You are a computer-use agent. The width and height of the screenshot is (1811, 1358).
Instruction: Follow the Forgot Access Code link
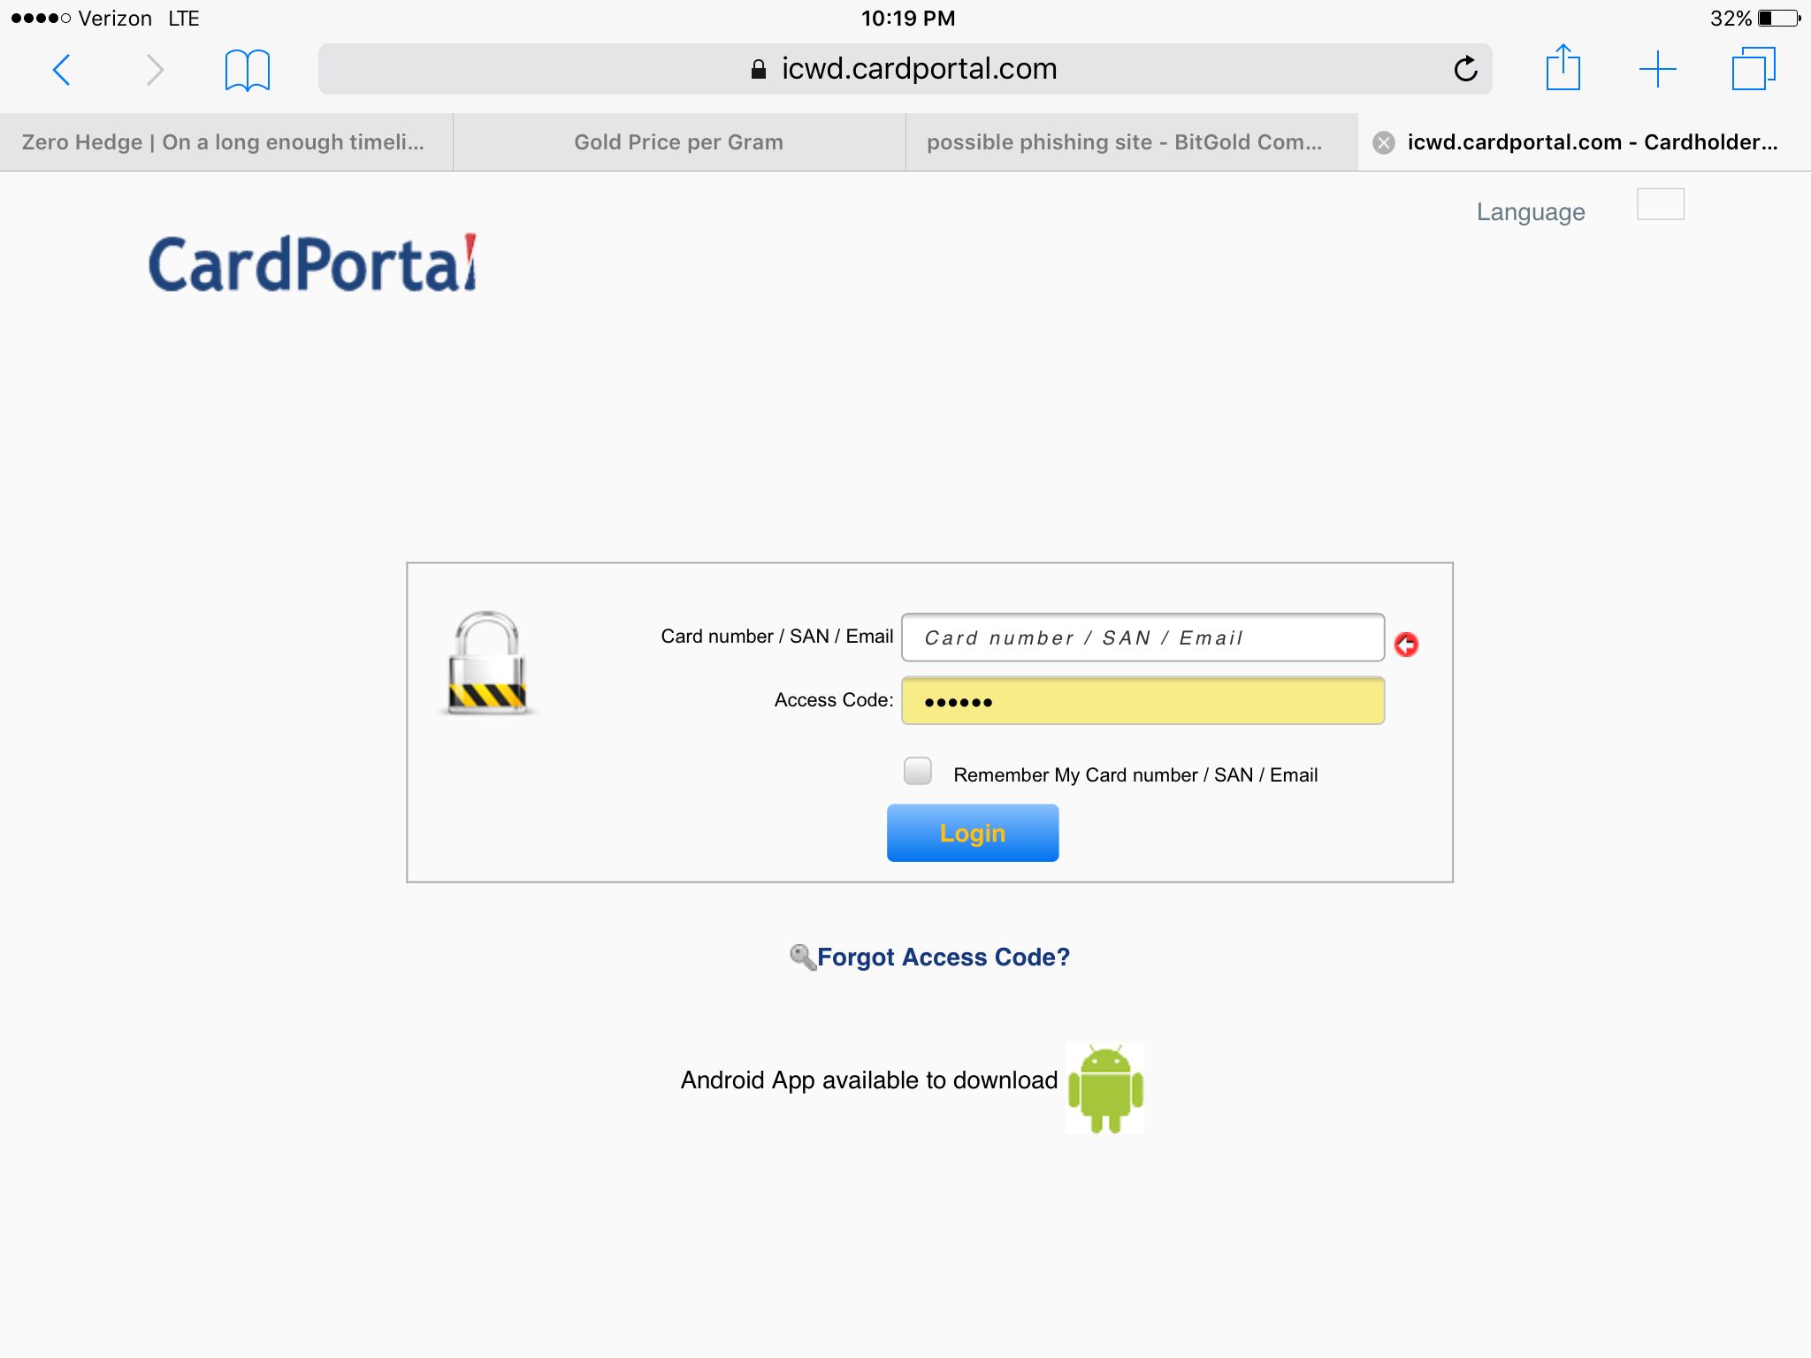pyautogui.click(x=943, y=957)
